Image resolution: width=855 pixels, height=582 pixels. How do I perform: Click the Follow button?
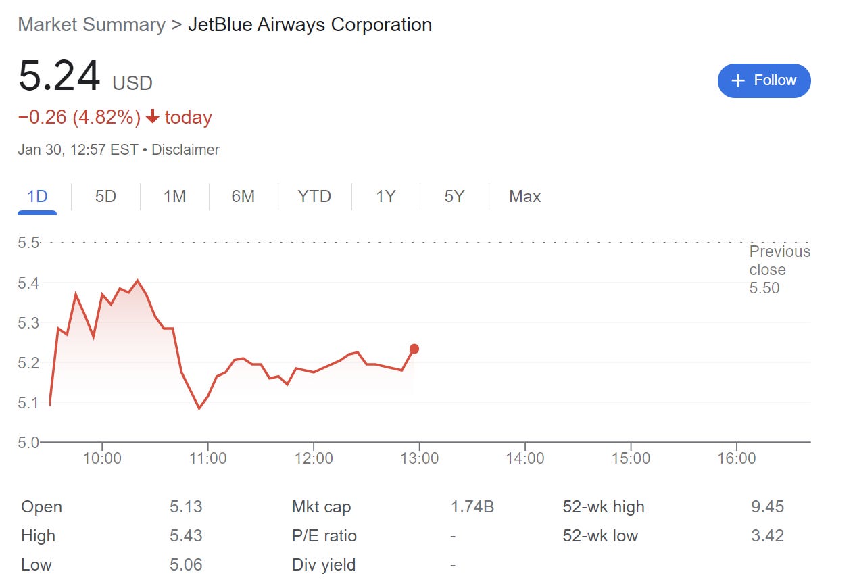(764, 80)
